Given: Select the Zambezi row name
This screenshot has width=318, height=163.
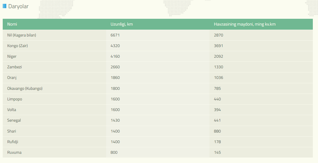Looking at the screenshot, I should 14,67.
